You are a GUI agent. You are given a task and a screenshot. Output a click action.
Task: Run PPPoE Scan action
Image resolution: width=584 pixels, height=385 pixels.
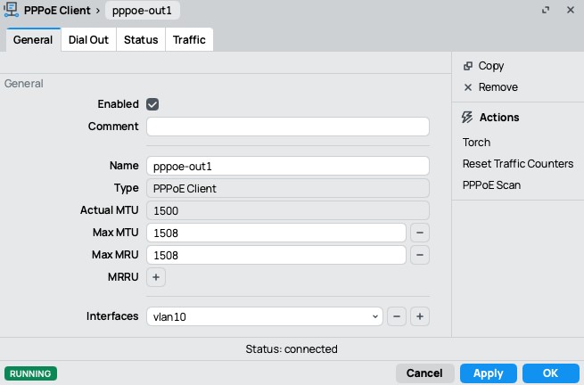point(491,185)
